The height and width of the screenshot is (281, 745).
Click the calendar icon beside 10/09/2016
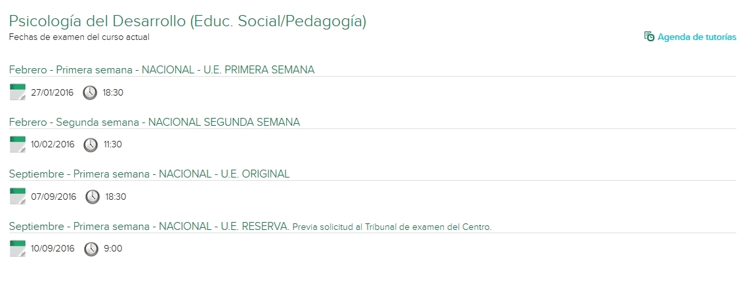pyautogui.click(x=18, y=248)
